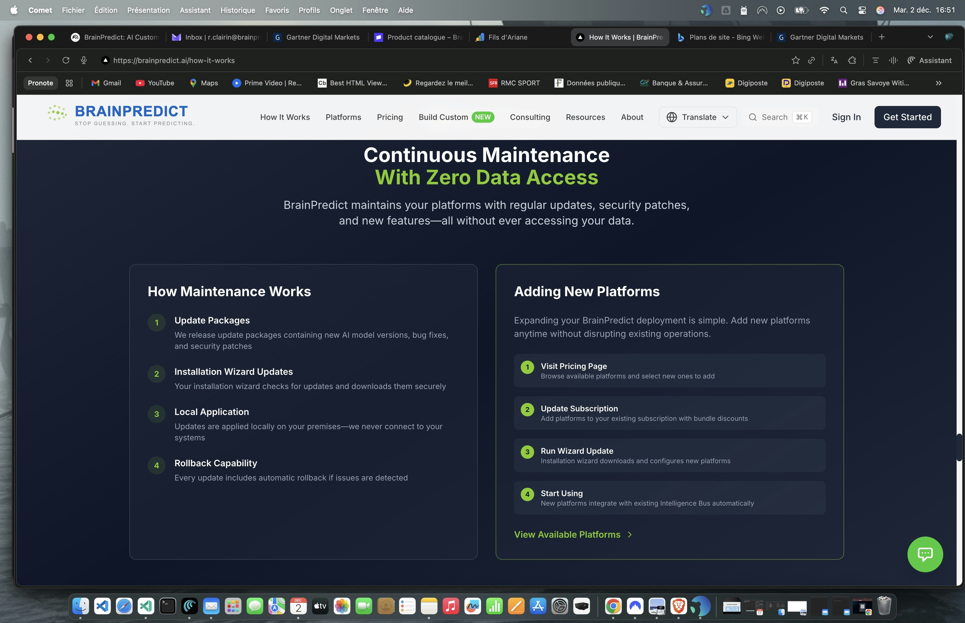Screen dimensions: 965x623
Task: Open the Historique menu in menu bar
Action: click(x=238, y=10)
